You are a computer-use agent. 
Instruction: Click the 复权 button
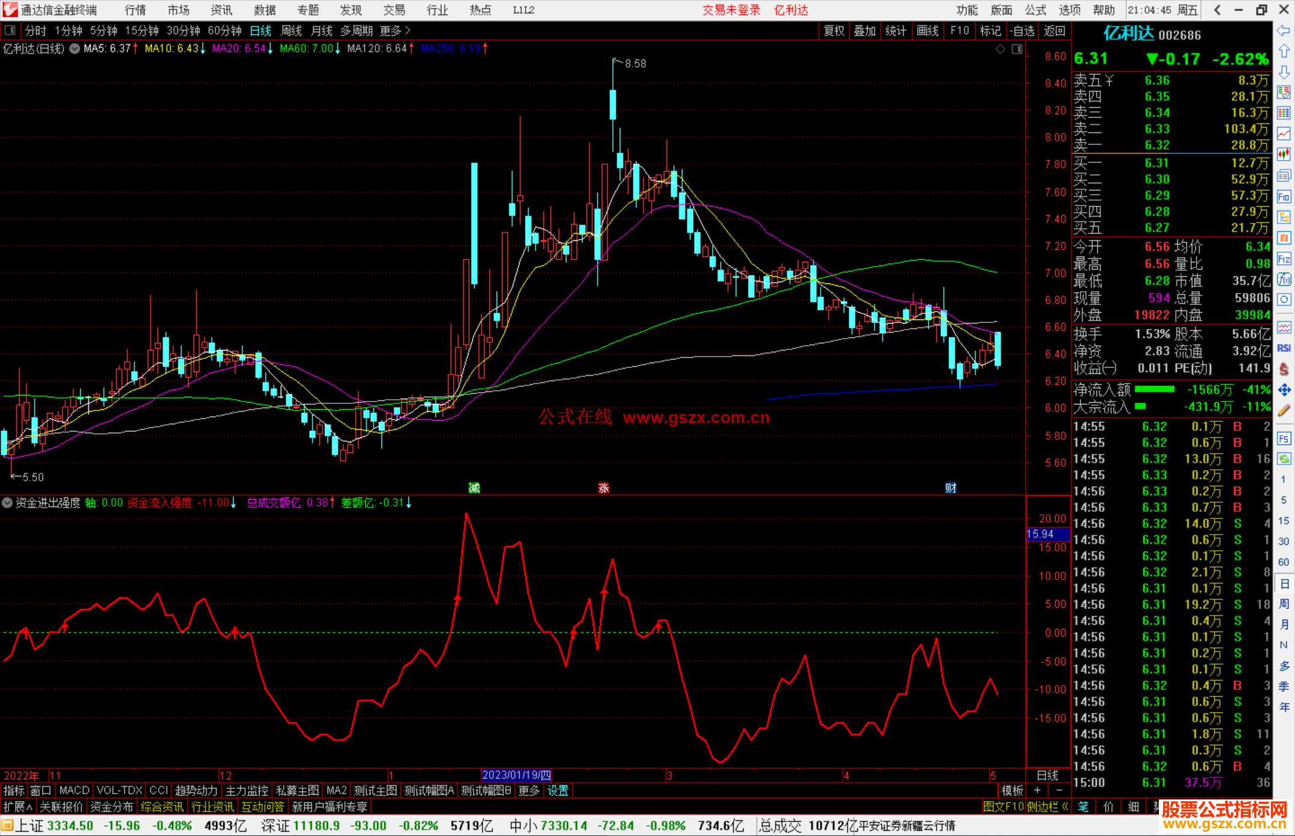(833, 31)
